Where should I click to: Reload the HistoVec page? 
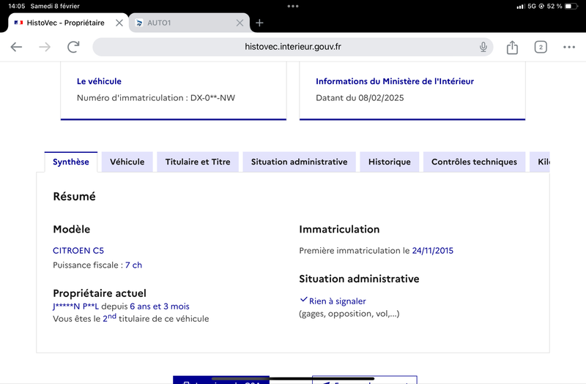[x=73, y=47]
